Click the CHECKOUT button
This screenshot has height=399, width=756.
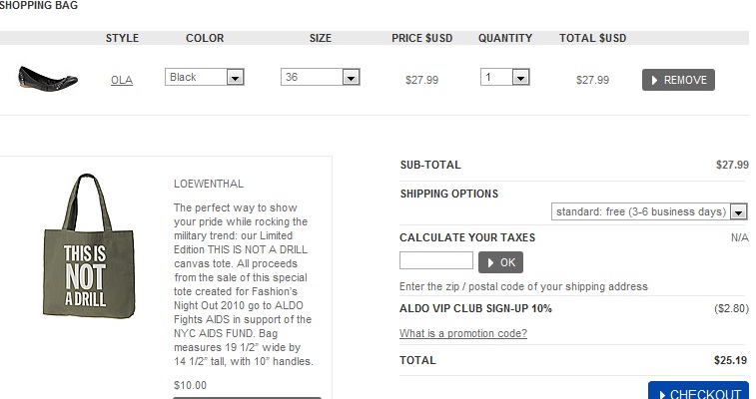(x=698, y=393)
